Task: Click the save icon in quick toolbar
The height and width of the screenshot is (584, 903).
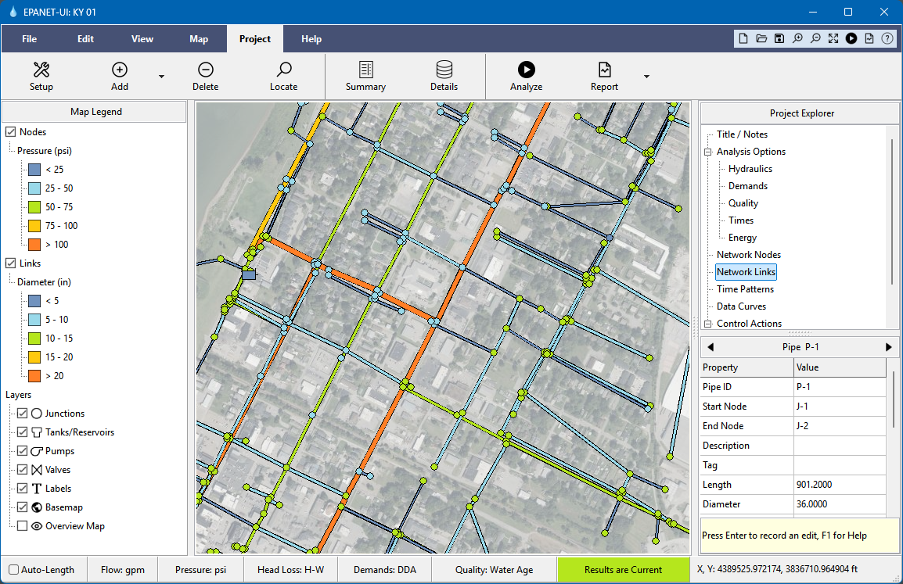Action: 779,38
